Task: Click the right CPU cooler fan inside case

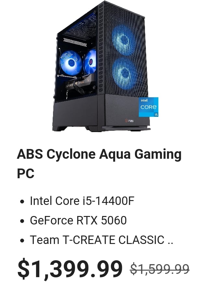Action: click(90, 61)
